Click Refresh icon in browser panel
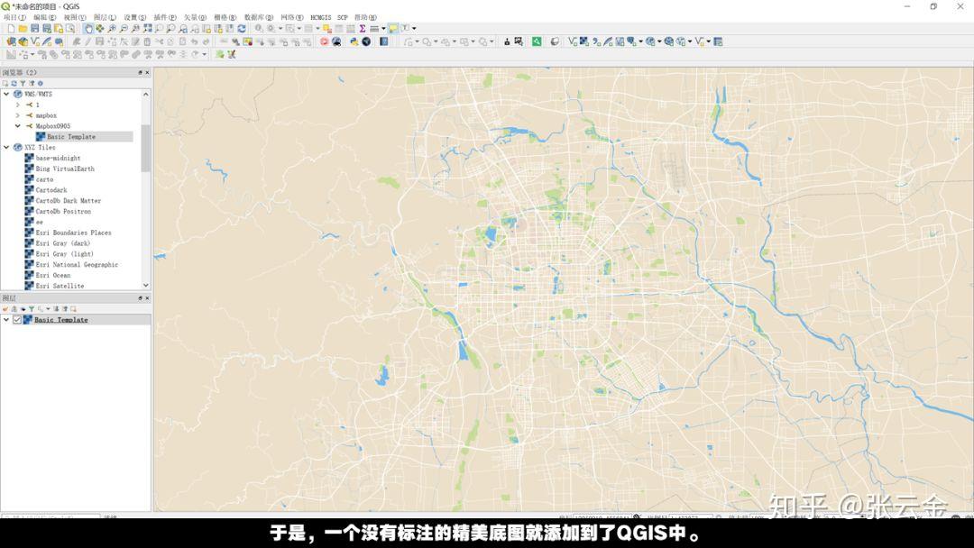 pos(14,83)
